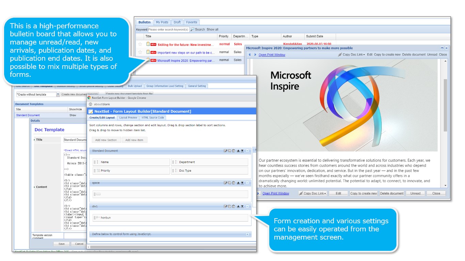Go to the previous document with the top-toolbar left arrow
This screenshot has height=261, width=465.
pos(250,55)
